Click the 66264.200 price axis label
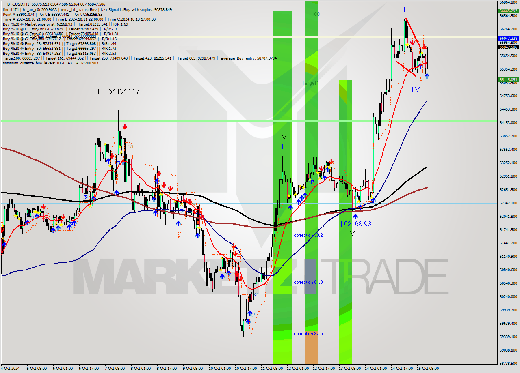 click(508, 29)
